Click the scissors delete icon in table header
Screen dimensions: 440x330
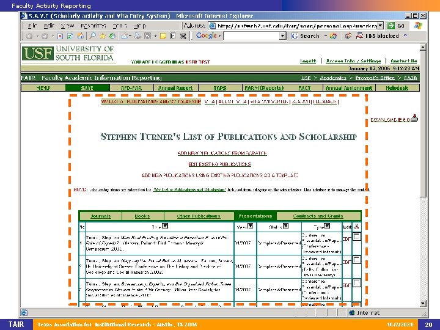tap(356, 227)
